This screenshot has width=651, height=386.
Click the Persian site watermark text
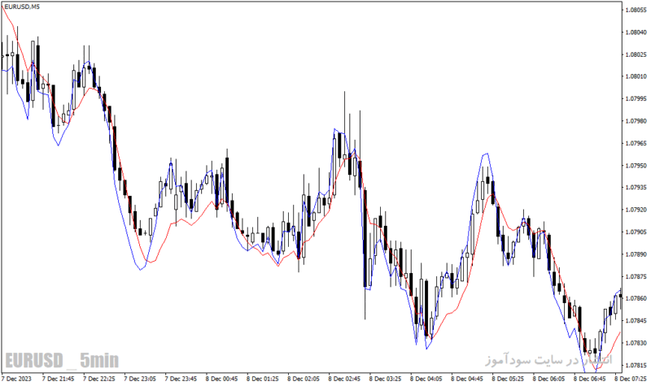pyautogui.click(x=548, y=359)
